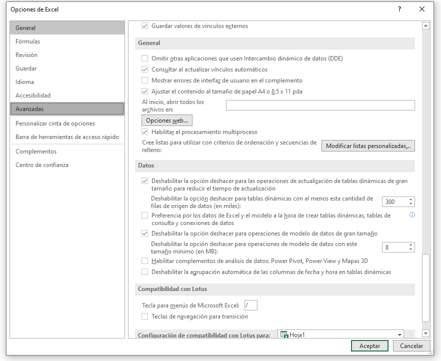
Task: Increase the 300 rows spinner value
Action: coord(410,199)
